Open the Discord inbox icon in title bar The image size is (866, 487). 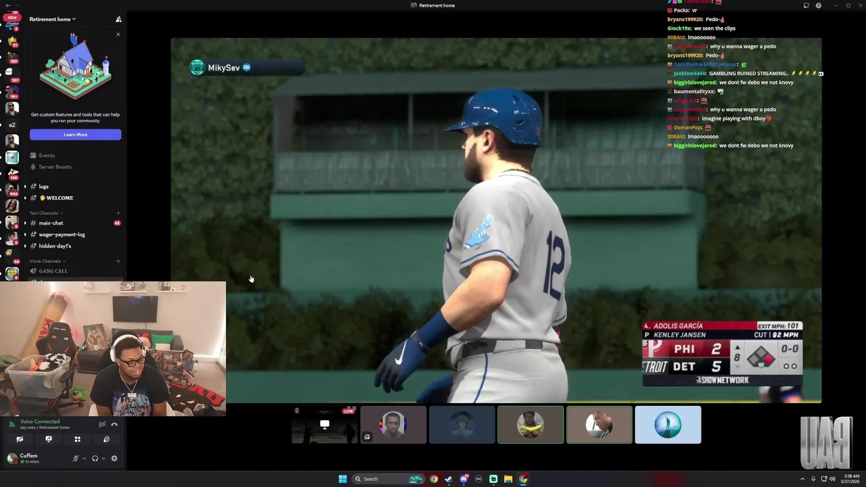tap(806, 5)
